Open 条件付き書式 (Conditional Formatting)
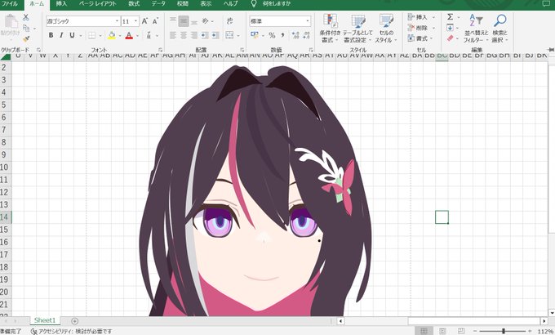 tap(330, 29)
